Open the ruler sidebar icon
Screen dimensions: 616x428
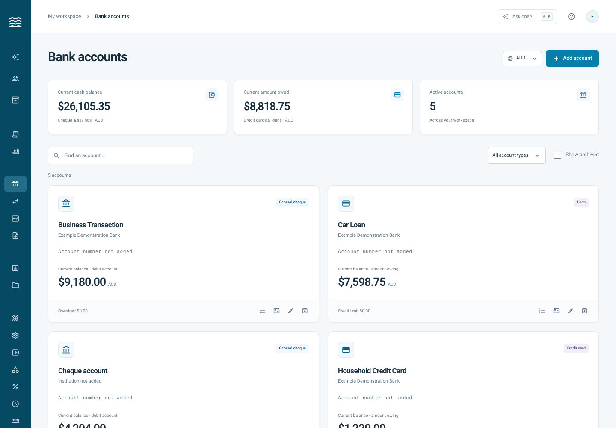click(x=15, y=421)
